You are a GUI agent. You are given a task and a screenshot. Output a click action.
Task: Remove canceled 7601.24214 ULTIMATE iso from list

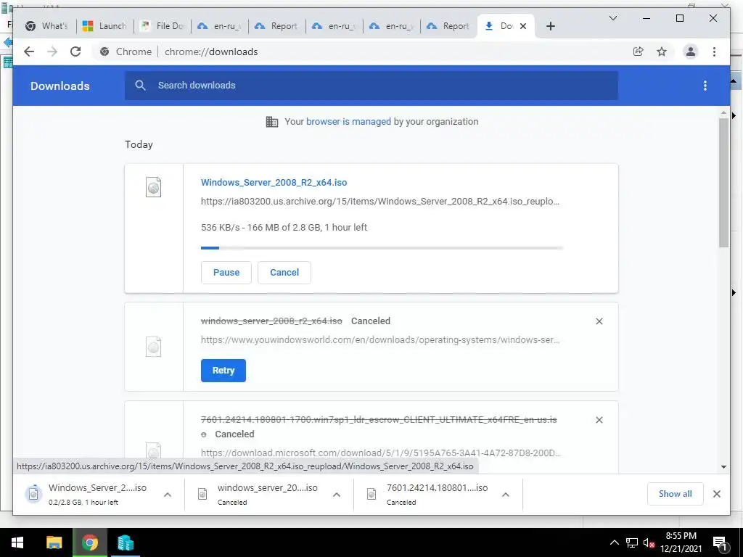[599, 420]
